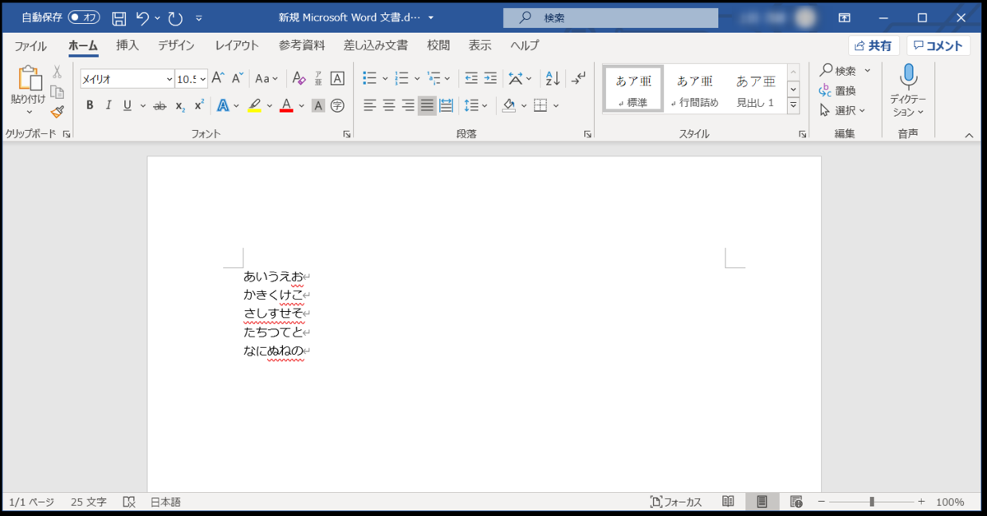Image resolution: width=987 pixels, height=516 pixels.
Task: Click the Redo arrow icon
Action: (175, 18)
